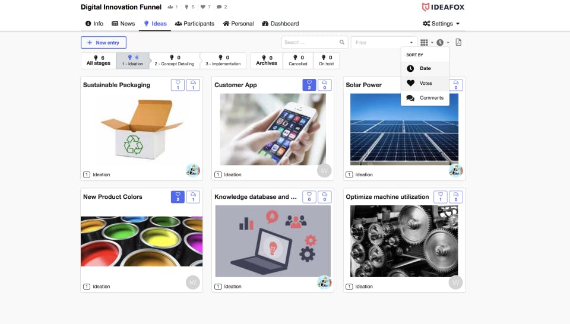The height and width of the screenshot is (324, 570).
Task: Open the Sustainable Packaging box image
Action: (x=141, y=130)
